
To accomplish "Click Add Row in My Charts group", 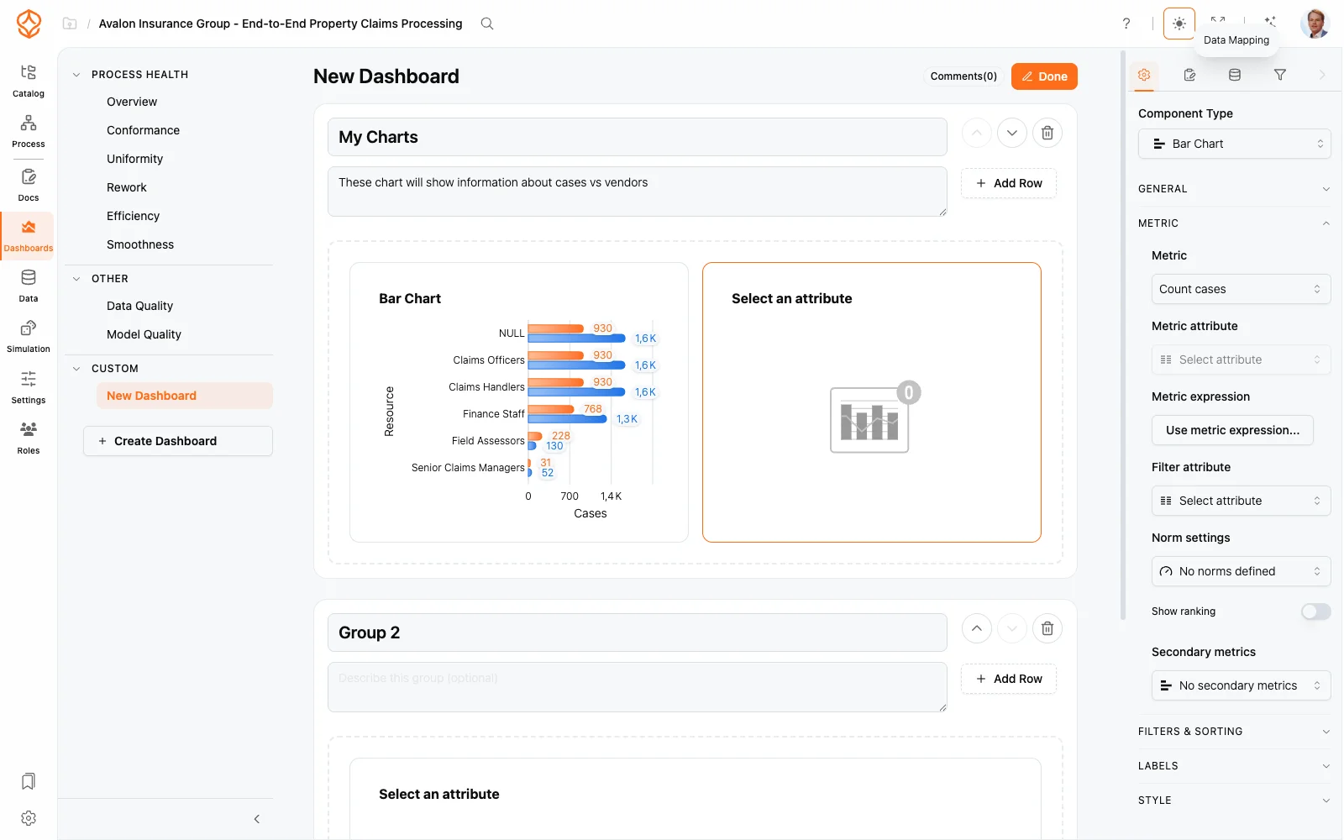I will pos(1009,183).
